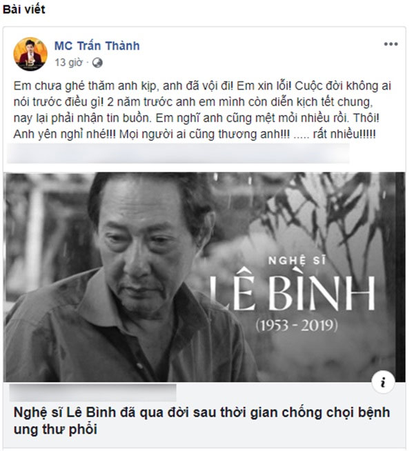This screenshot has height=451, width=414.
Task: Click the '13 giờ' post timestamp
Action: click(x=68, y=63)
